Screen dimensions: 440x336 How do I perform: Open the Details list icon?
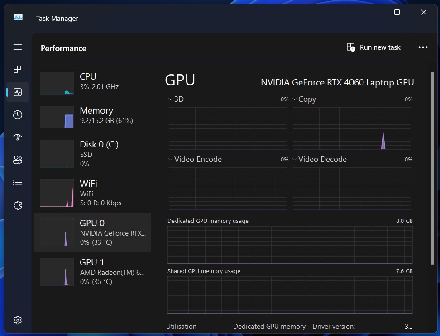click(x=18, y=182)
